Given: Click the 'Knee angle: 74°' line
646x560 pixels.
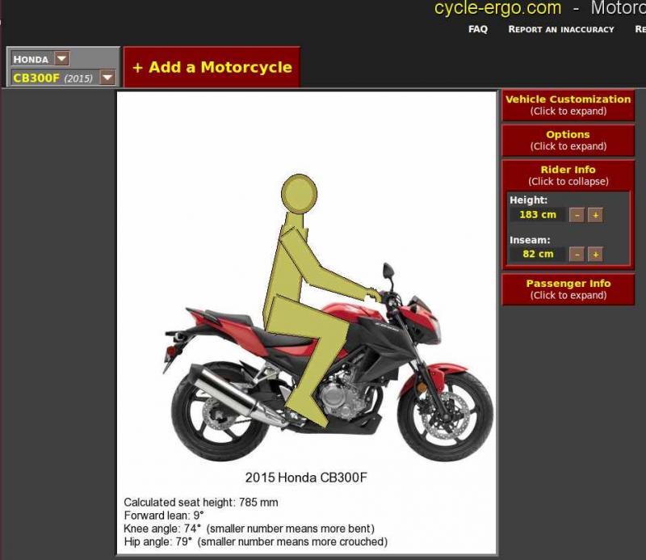Looking at the screenshot, I should click(249, 528).
